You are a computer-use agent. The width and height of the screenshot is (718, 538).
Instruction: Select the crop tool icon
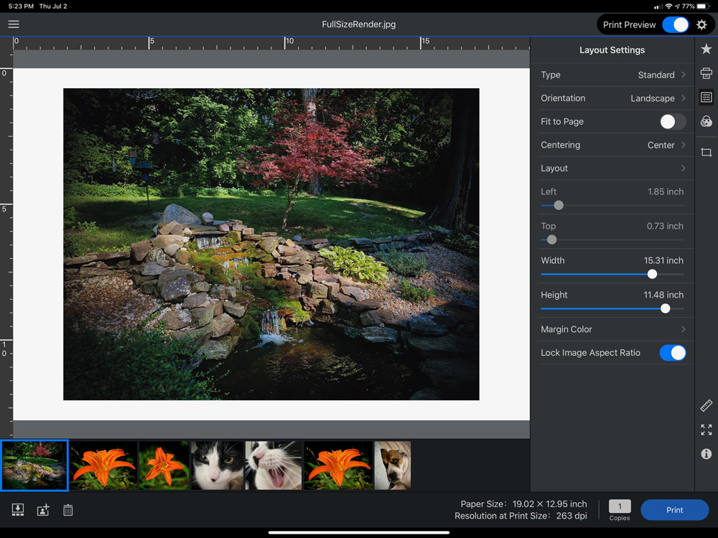(706, 153)
